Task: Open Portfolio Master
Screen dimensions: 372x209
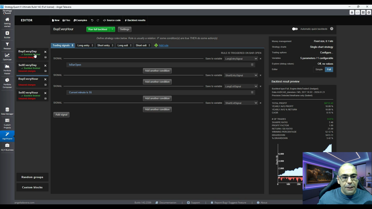Action: click(7, 69)
